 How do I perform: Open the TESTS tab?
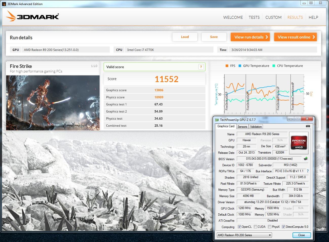pyautogui.click(x=254, y=17)
